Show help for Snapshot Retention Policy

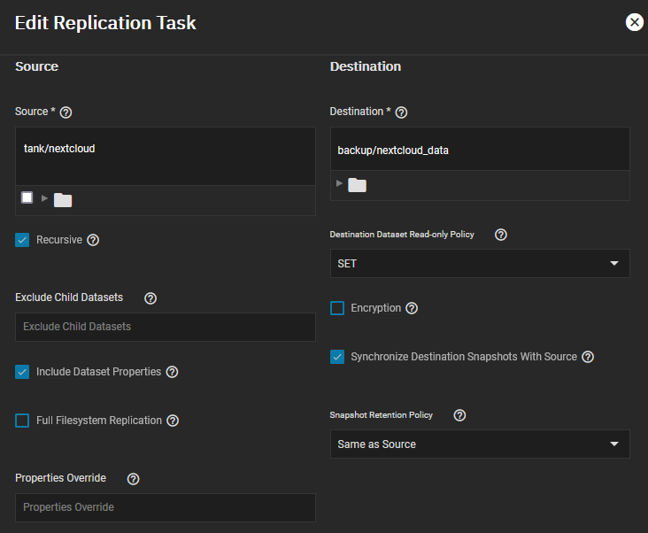tap(459, 415)
